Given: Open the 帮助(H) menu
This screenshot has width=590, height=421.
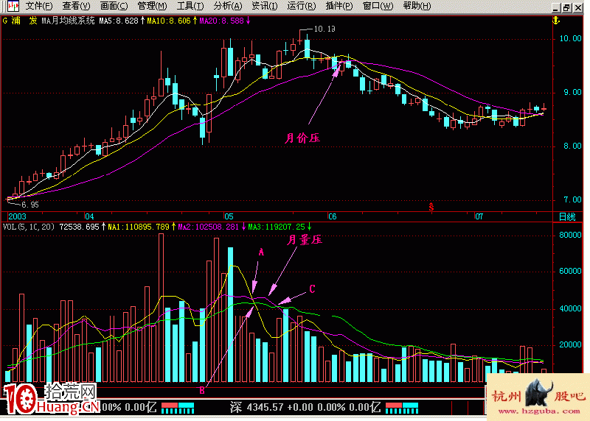Looking at the screenshot, I should click(x=417, y=6).
